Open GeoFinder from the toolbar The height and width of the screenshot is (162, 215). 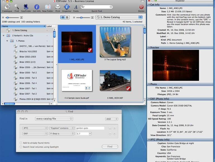pos(26,7)
